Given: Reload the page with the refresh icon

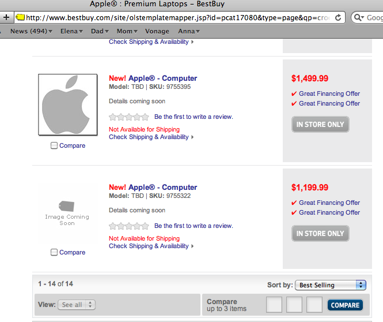Looking at the screenshot, I should tap(338, 18).
